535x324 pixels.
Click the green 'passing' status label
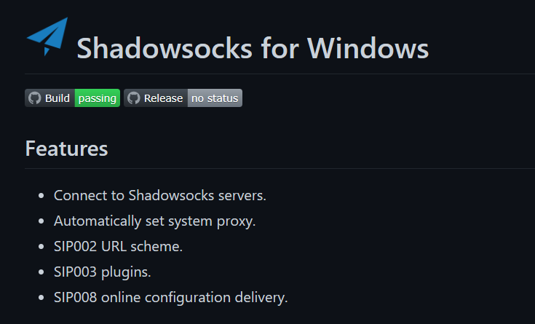click(98, 98)
